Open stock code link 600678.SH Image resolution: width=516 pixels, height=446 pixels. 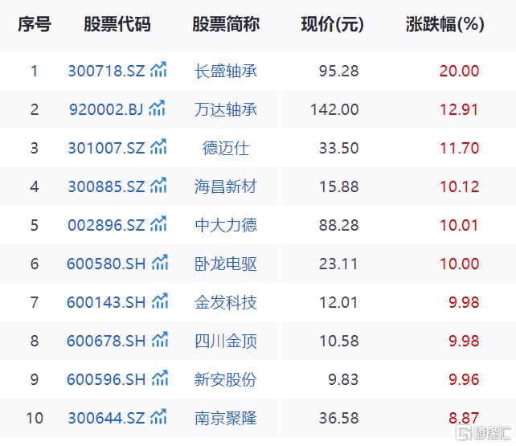point(106,341)
